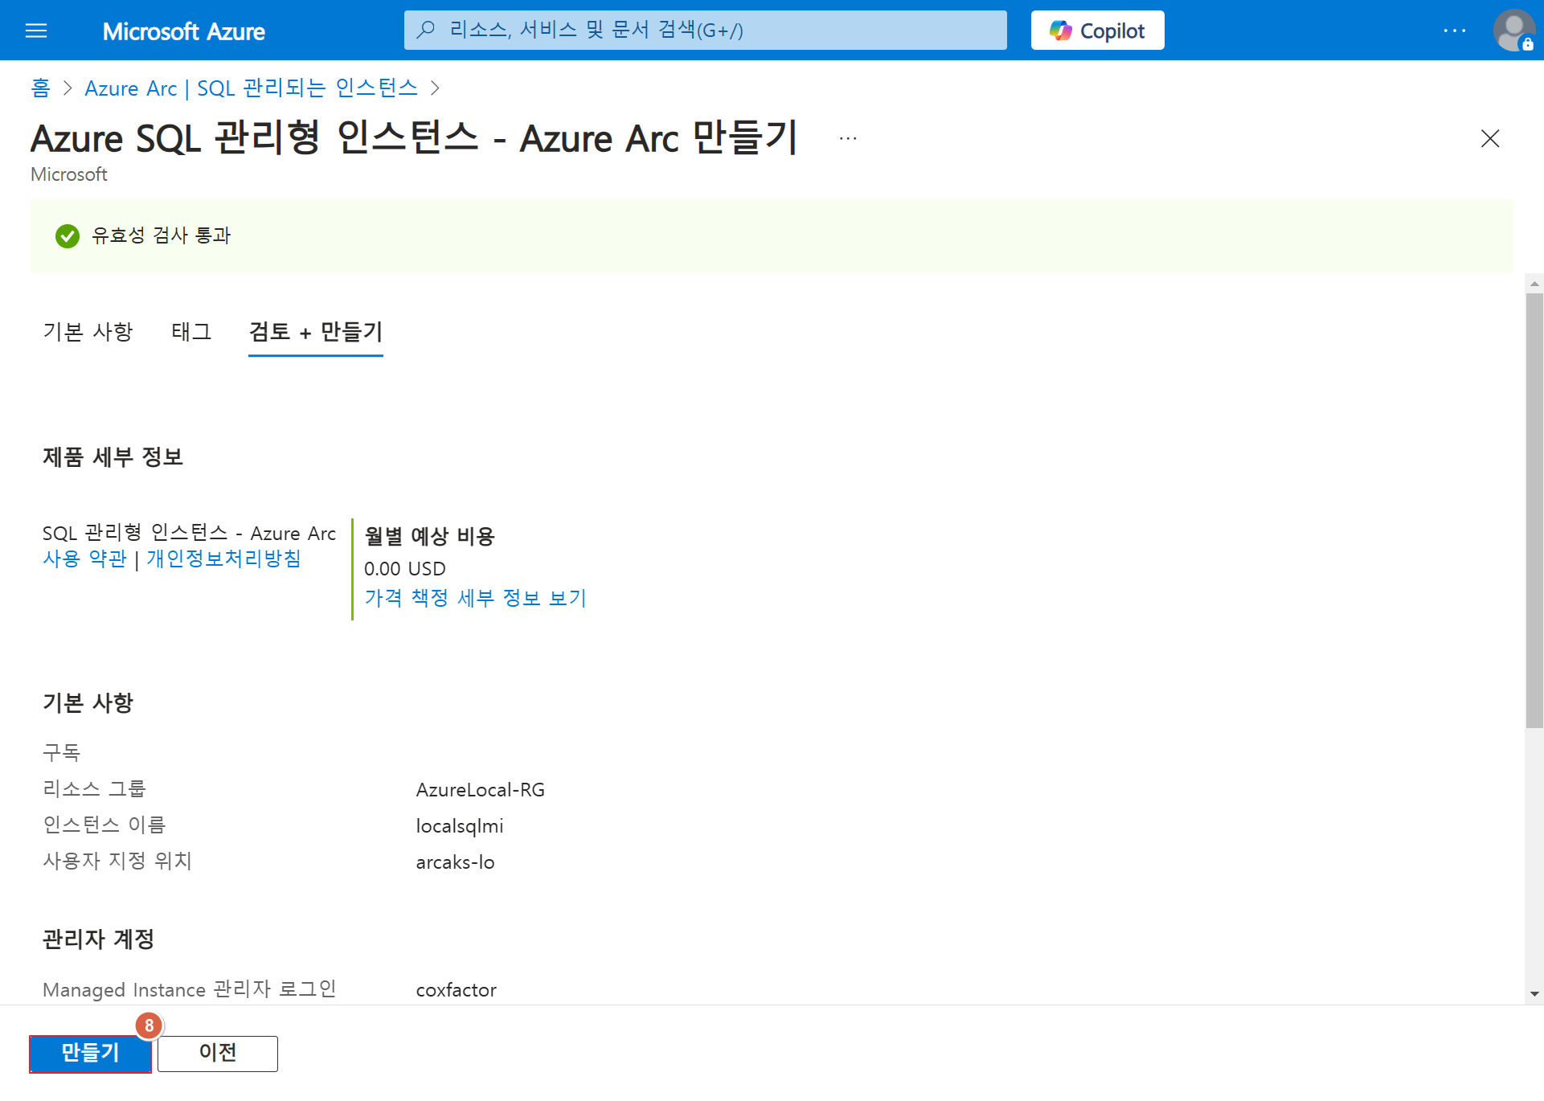
Task: Open the user account avatar
Action: [x=1513, y=31]
